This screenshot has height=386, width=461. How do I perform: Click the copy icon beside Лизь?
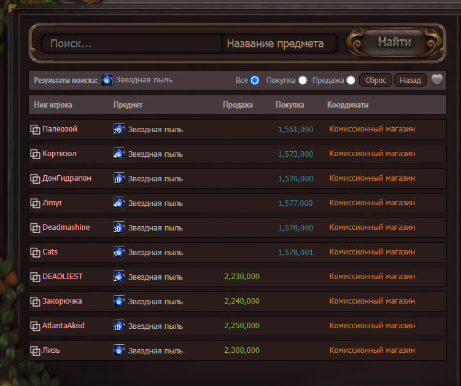[x=35, y=351]
